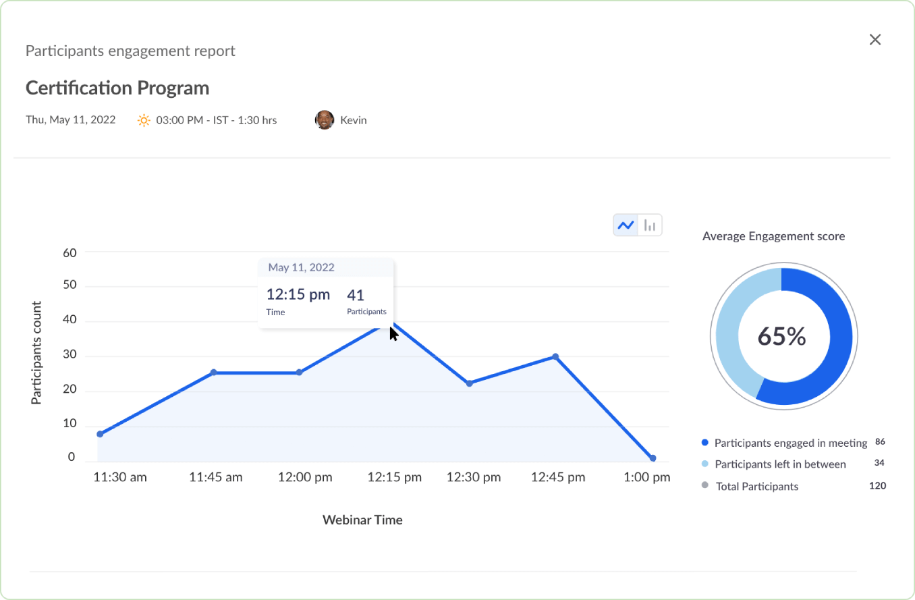Viewport: 915px width, 600px height.
Task: Click the gray Total Participants legend dot
Action: click(704, 487)
